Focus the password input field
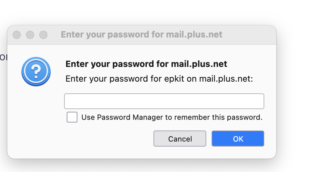Viewport: 327px width, 172px height. [x=164, y=101]
